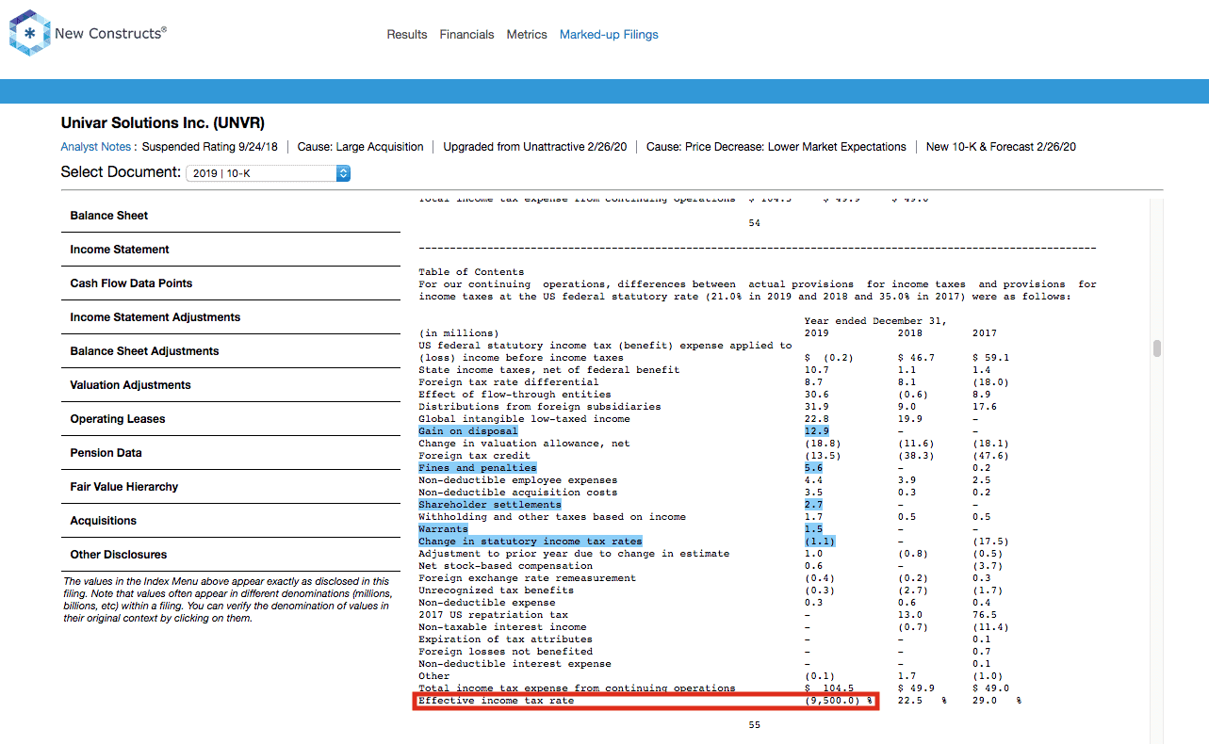
Task: Click highlighted Warrants label
Action: click(444, 529)
